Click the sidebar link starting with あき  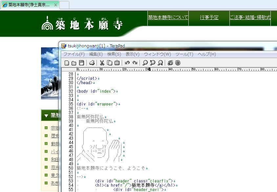pos(55,183)
